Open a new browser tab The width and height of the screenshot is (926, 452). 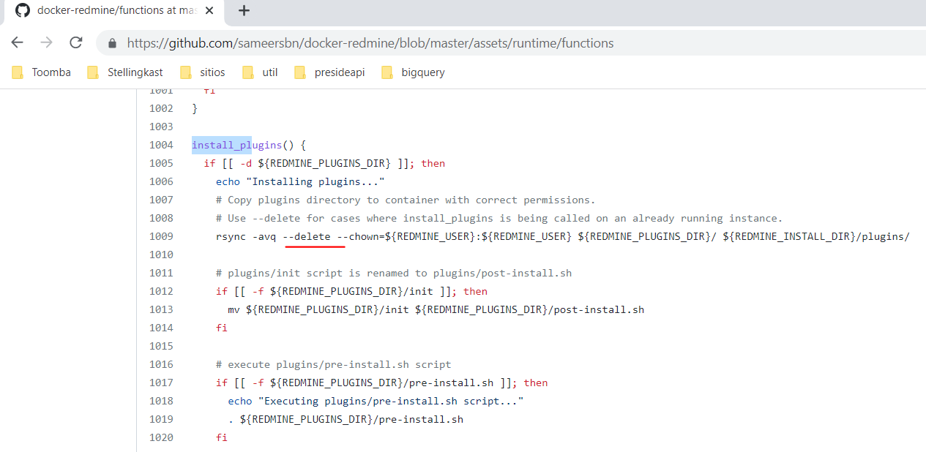tap(244, 10)
